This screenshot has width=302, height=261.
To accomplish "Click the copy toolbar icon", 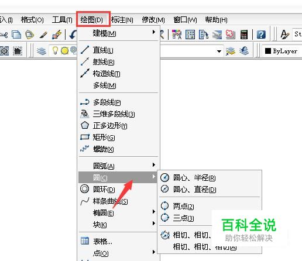I will point(16,35).
